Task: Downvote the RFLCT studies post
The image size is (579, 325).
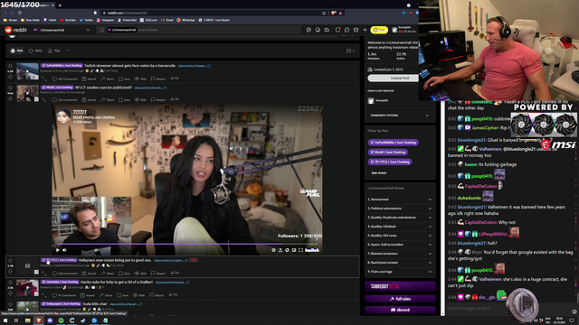Action: 10,98
